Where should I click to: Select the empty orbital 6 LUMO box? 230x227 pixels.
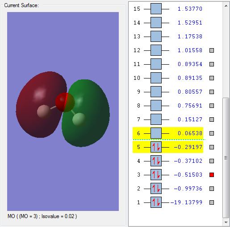tap(156, 133)
